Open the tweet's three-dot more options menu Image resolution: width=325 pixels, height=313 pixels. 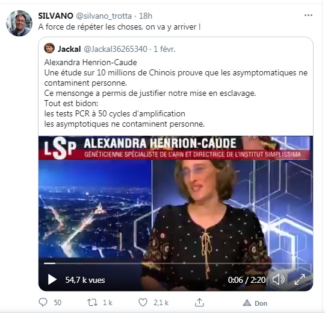pyautogui.click(x=308, y=15)
